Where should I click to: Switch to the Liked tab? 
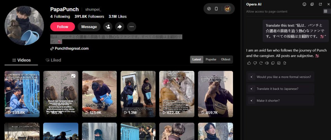pos(53,60)
